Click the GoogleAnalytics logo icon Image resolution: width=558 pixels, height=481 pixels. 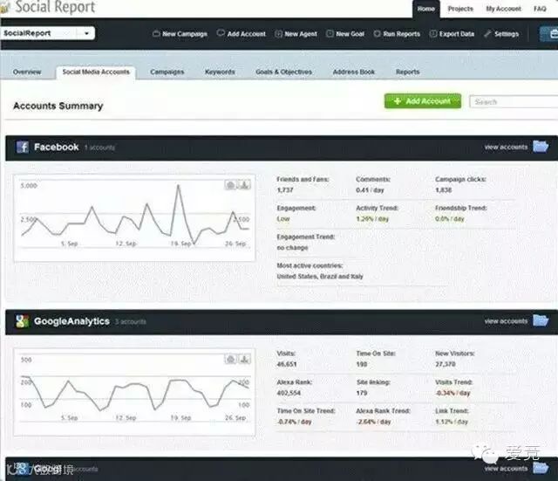tap(22, 321)
